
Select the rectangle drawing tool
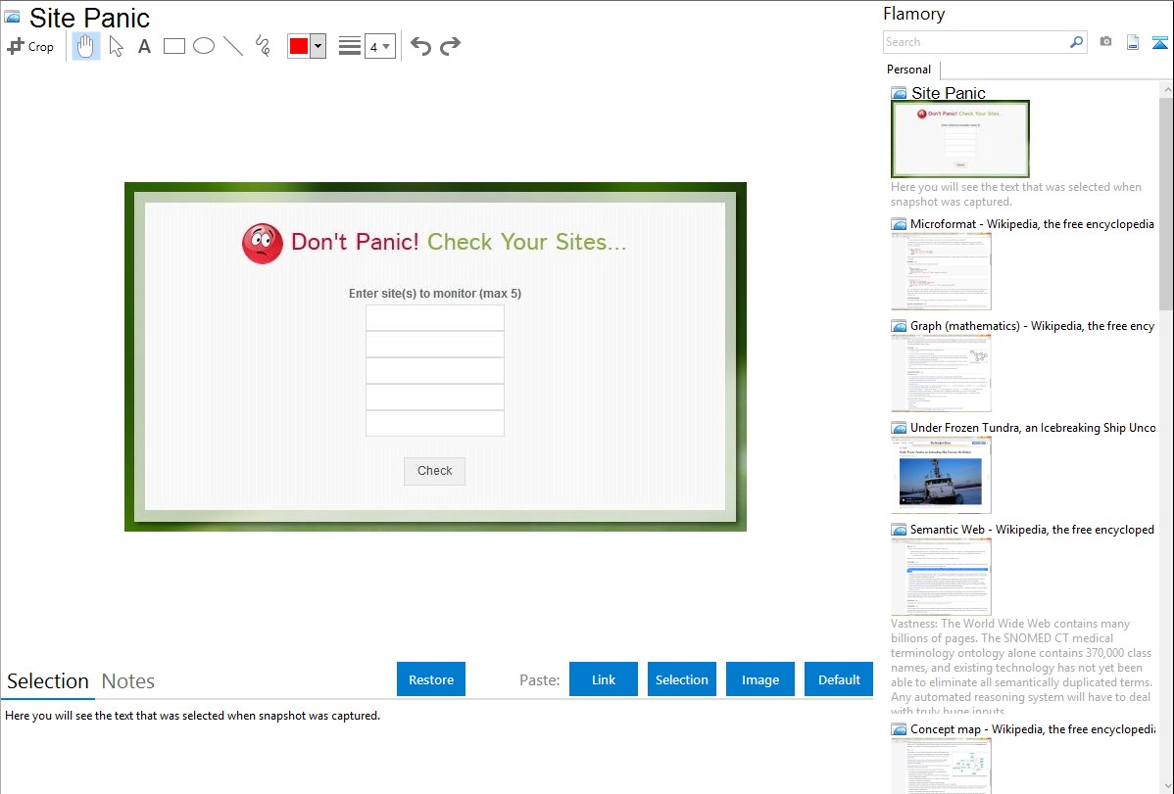click(x=173, y=46)
